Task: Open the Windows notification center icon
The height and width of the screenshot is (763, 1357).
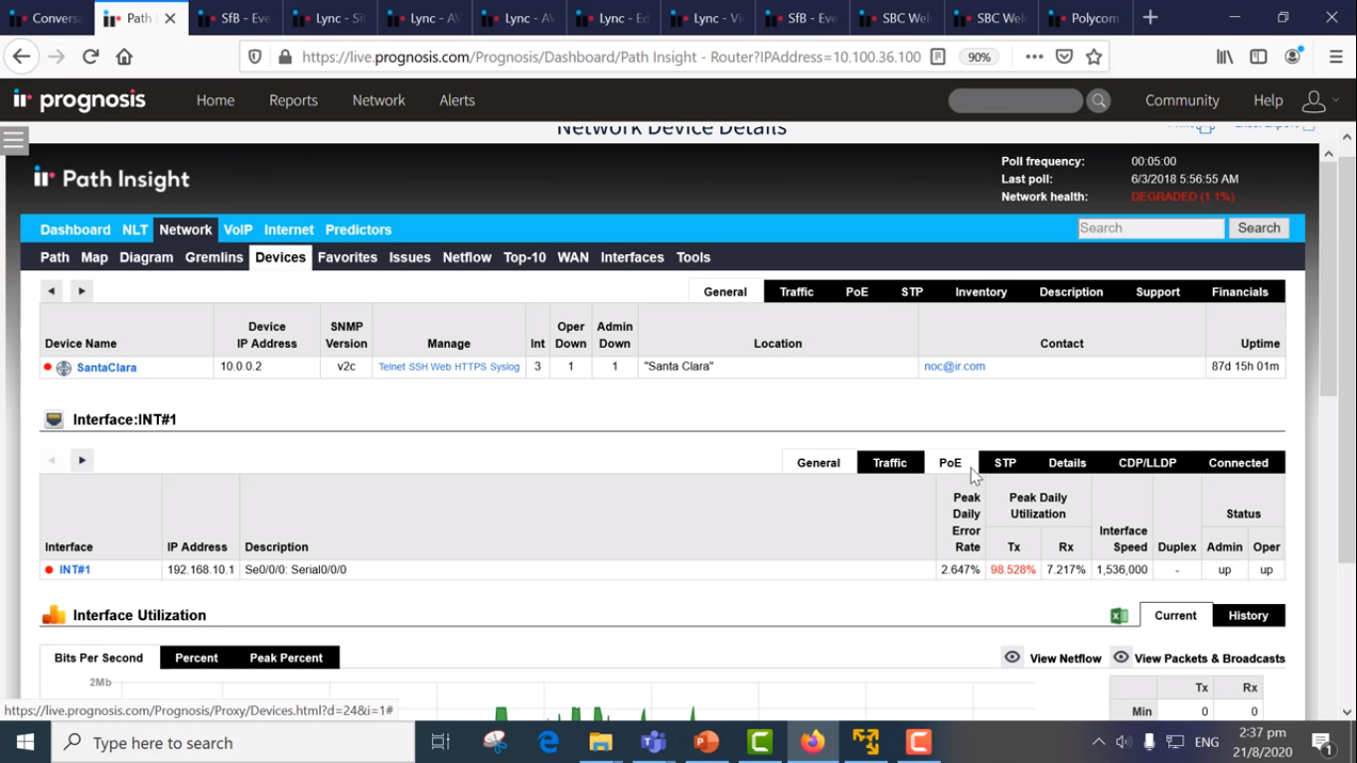Action: coord(1322,742)
